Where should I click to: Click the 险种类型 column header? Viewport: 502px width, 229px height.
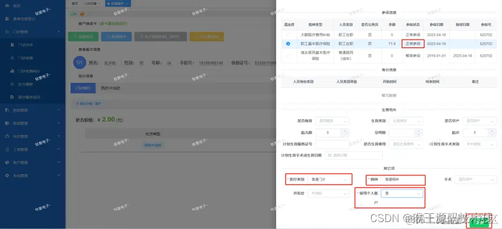coord(315,24)
